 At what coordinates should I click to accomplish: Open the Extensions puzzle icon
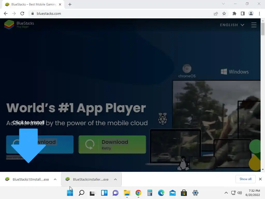[234, 13]
